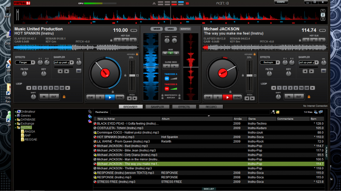Play the left deck sampler
The width and height of the screenshot is (341, 191).
[x=67, y=71]
